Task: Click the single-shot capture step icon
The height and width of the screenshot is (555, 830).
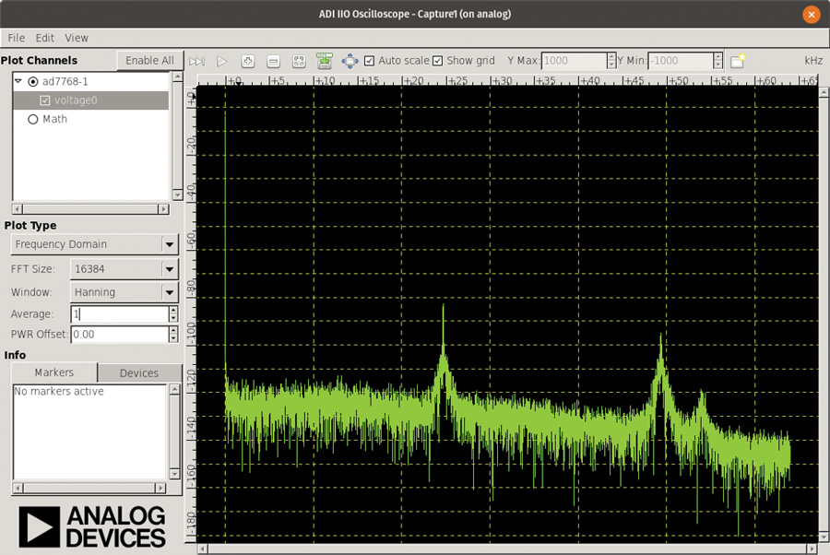Action: coord(197,61)
